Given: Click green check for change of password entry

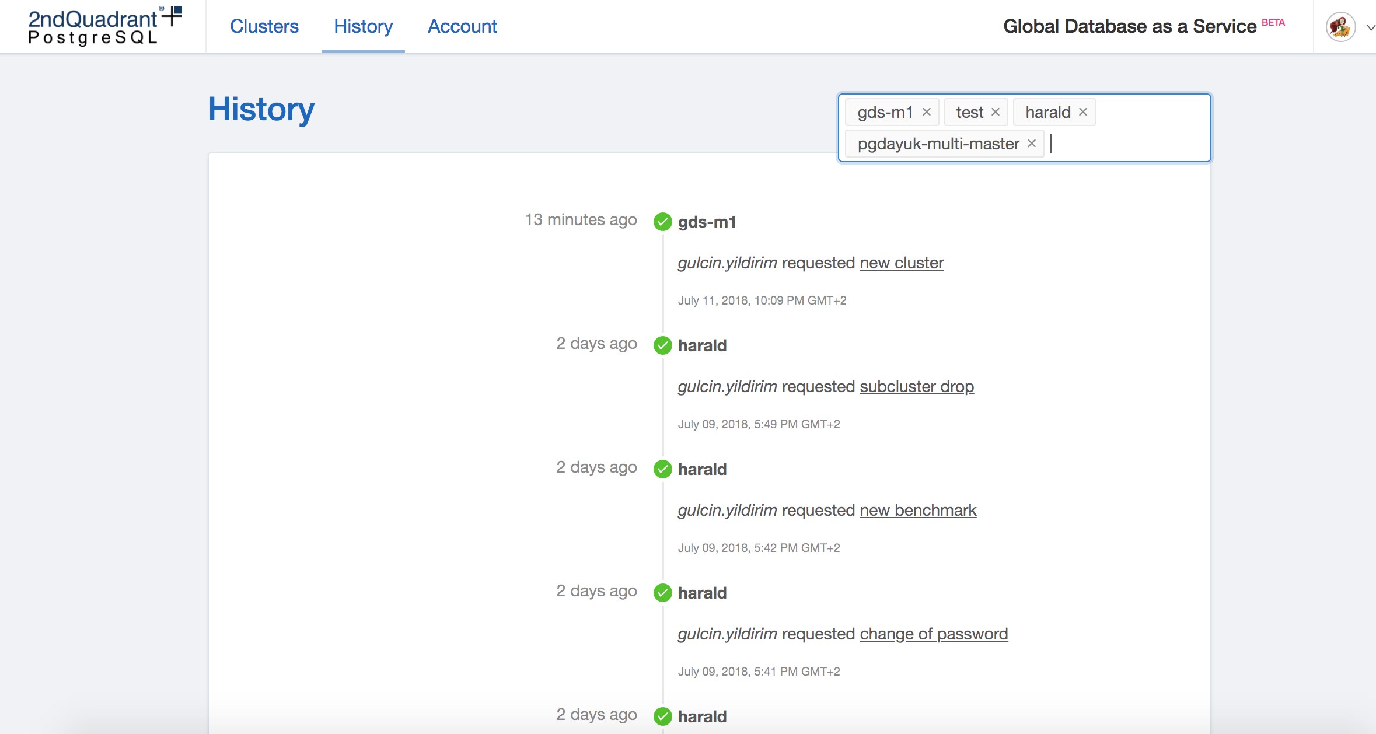Looking at the screenshot, I should (663, 593).
